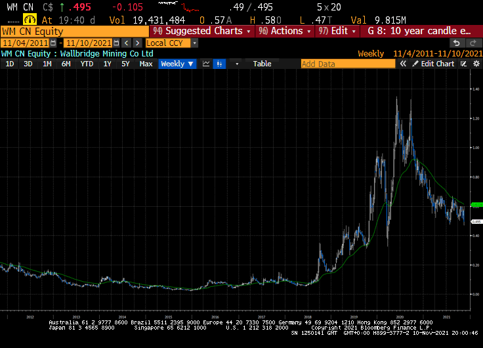
Task: Go to the next date range arrow
Action: pos(138,43)
